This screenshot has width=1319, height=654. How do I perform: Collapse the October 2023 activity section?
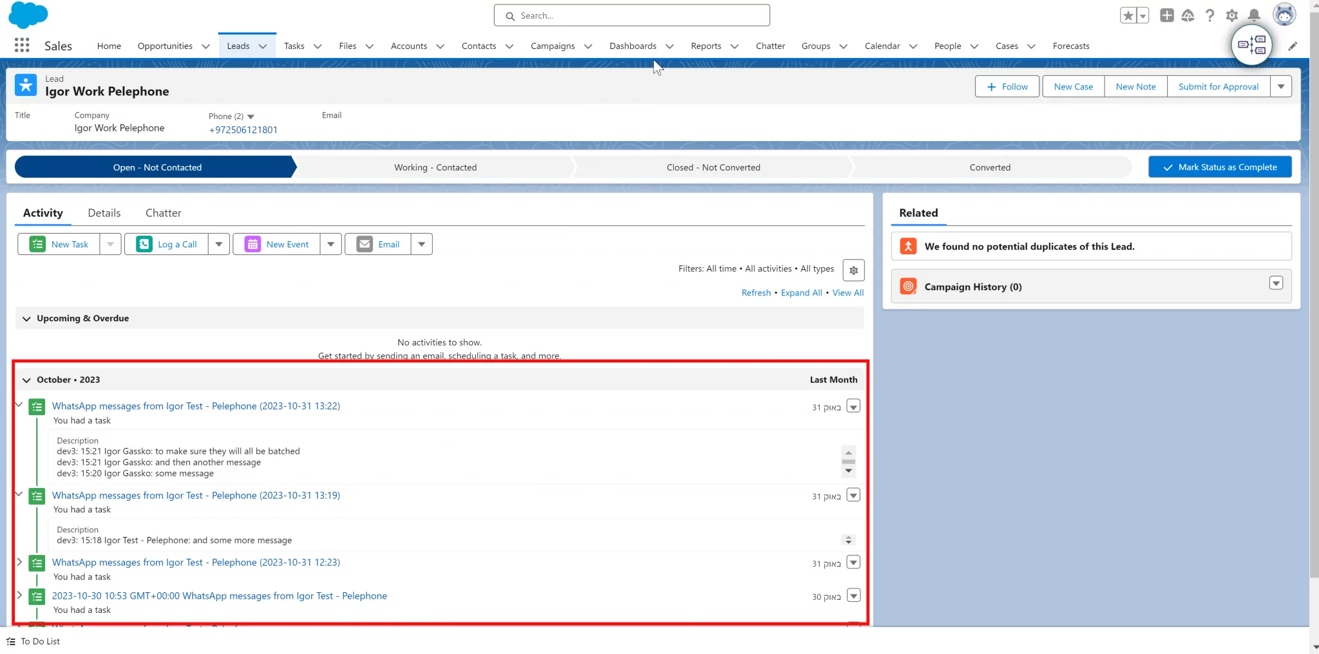point(26,380)
